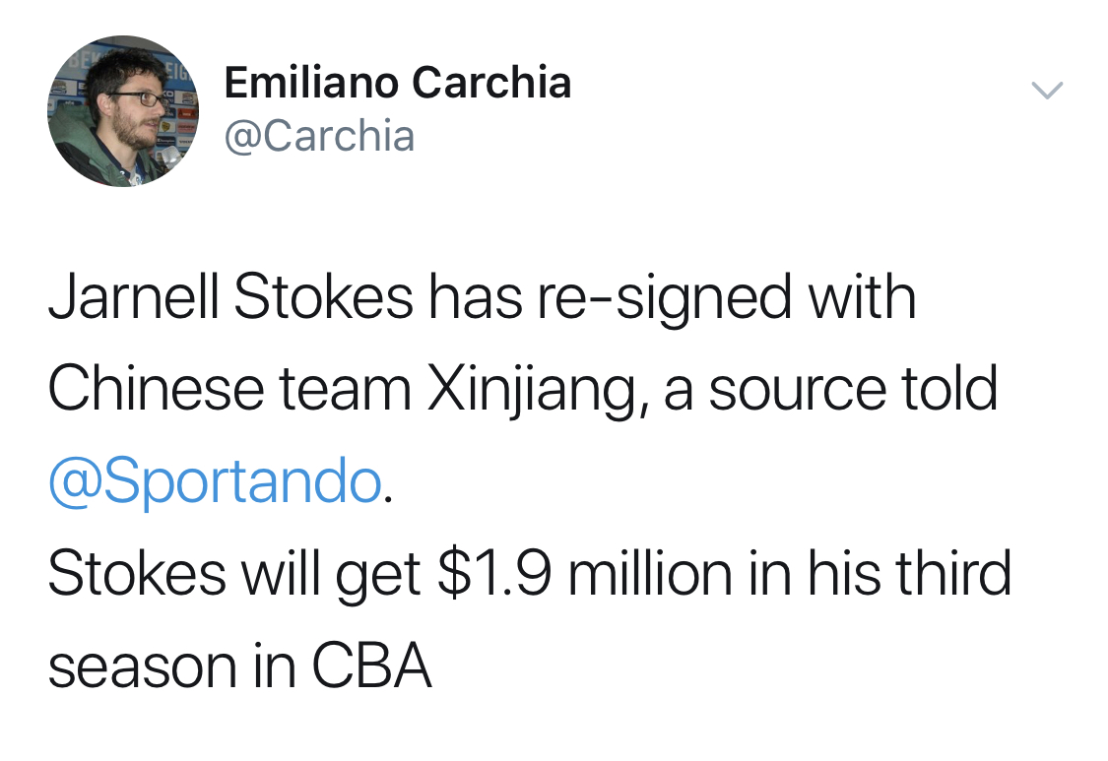Click the 'Chinese team Xinjiang' text line
The width and height of the screenshot is (1108, 761).
pyautogui.click(x=523, y=389)
